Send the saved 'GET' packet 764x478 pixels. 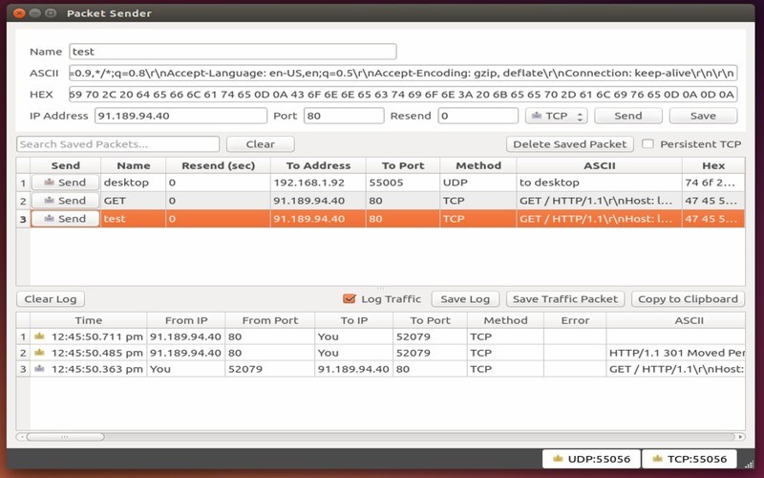65,201
